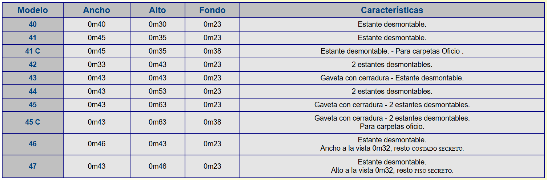The width and height of the screenshot is (547, 180).
Task: Click the 0m46 height of model 47
Action: tap(157, 166)
